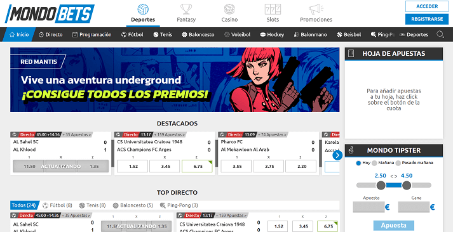This screenshot has height=232, width=453.
Task: Bet 3.55 on Pharco FC
Action: coord(236,166)
